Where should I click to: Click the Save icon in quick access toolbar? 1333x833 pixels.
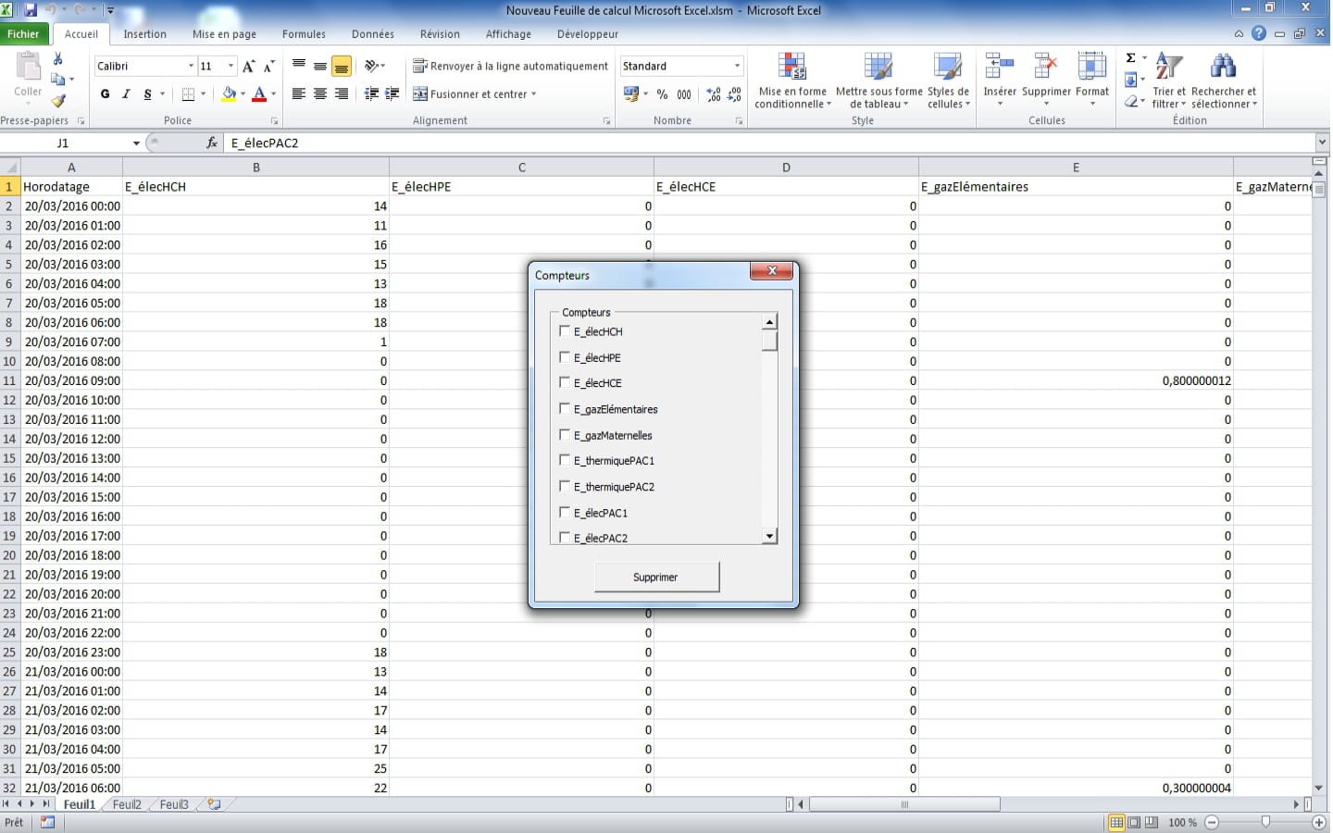(x=30, y=10)
